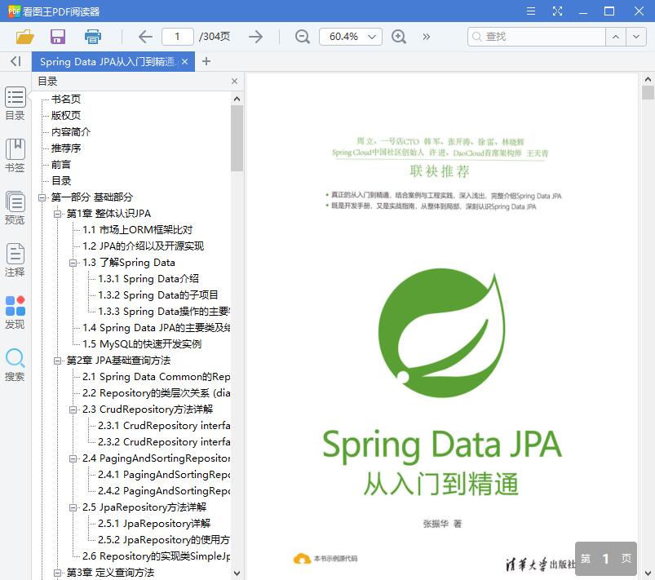Jump to 推荐序 in the outline
655x580 pixels.
click(x=66, y=148)
